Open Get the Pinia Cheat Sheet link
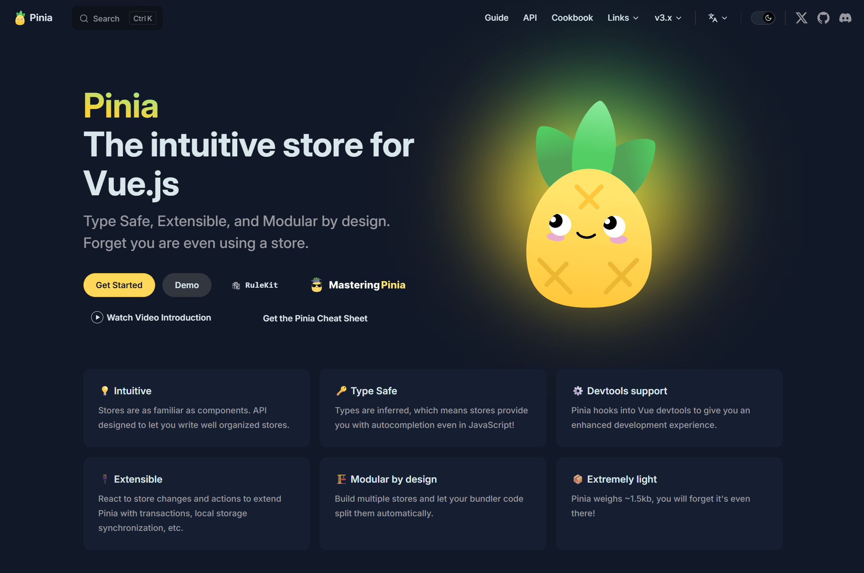Image resolution: width=864 pixels, height=573 pixels. (x=315, y=318)
